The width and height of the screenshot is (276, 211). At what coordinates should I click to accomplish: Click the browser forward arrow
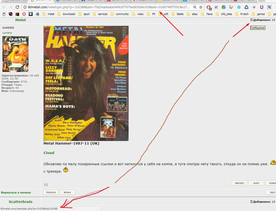point(11,7)
